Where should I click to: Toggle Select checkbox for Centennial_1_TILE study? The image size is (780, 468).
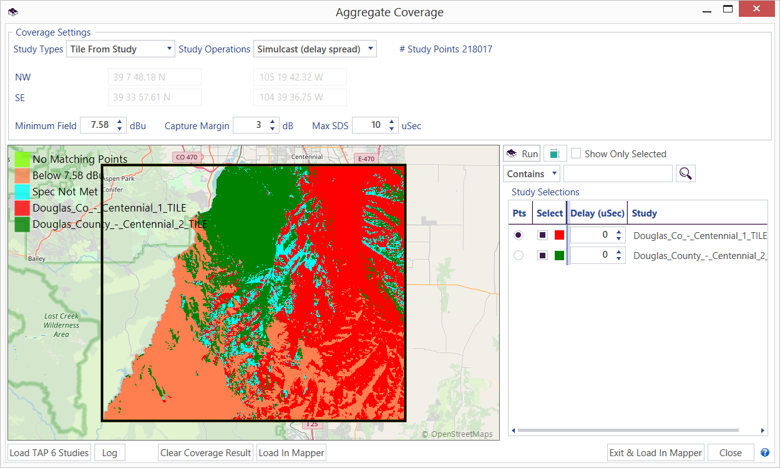[543, 235]
